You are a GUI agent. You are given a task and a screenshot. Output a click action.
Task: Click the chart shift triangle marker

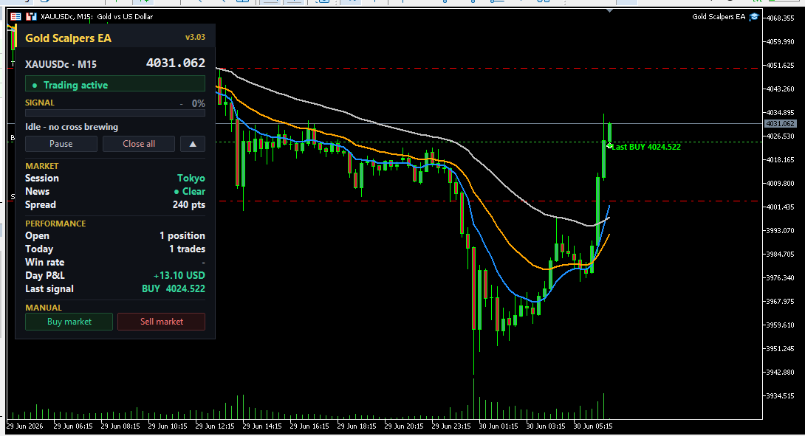tap(609, 10)
